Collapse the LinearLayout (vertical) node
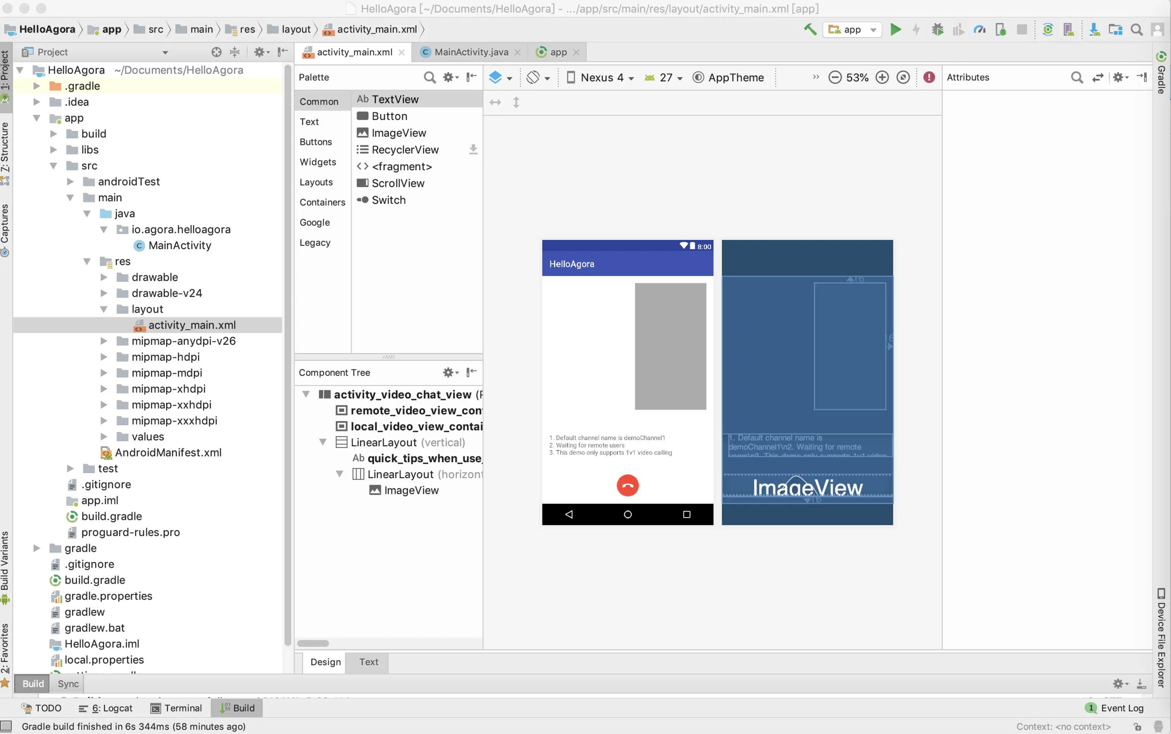 coord(323,442)
